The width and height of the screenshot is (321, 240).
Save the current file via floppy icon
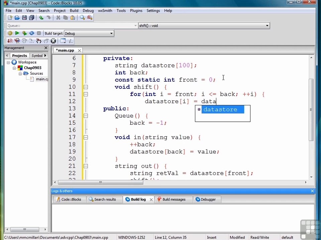[24, 18]
